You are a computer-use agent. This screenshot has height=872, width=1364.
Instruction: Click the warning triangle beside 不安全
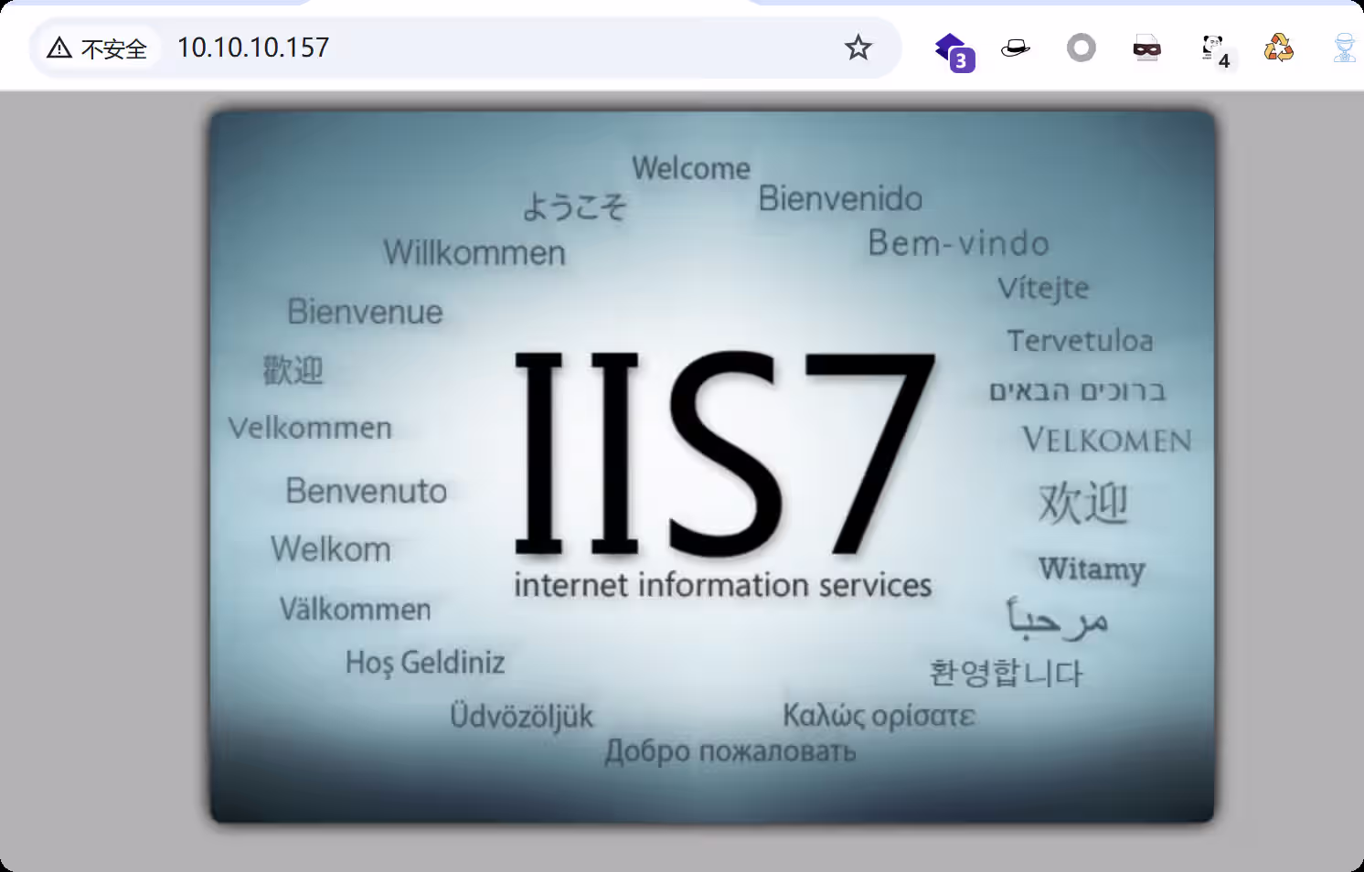[59, 48]
